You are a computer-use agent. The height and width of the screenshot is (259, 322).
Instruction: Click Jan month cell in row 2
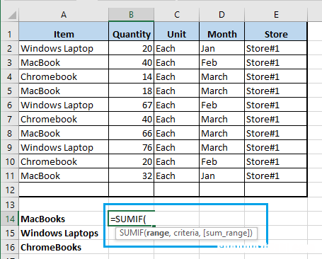tap(222, 48)
